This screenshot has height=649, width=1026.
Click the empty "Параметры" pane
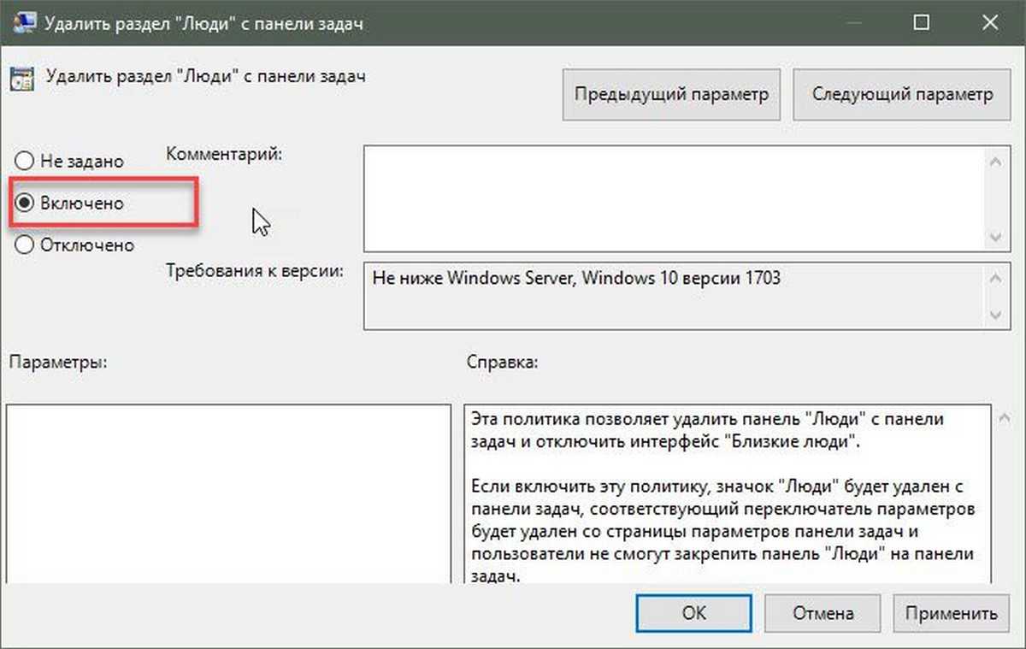tap(227, 496)
